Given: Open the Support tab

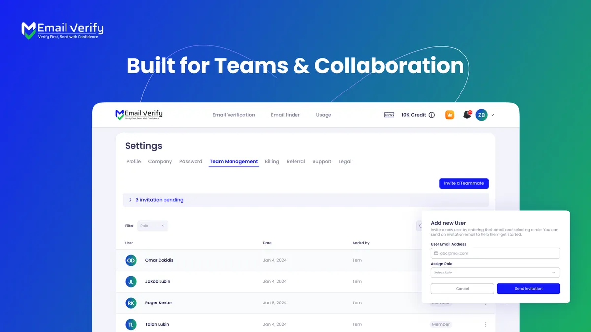Looking at the screenshot, I should click(322, 161).
